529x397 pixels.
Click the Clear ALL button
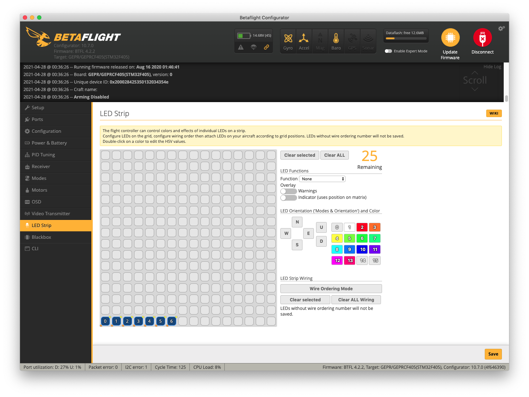335,155
